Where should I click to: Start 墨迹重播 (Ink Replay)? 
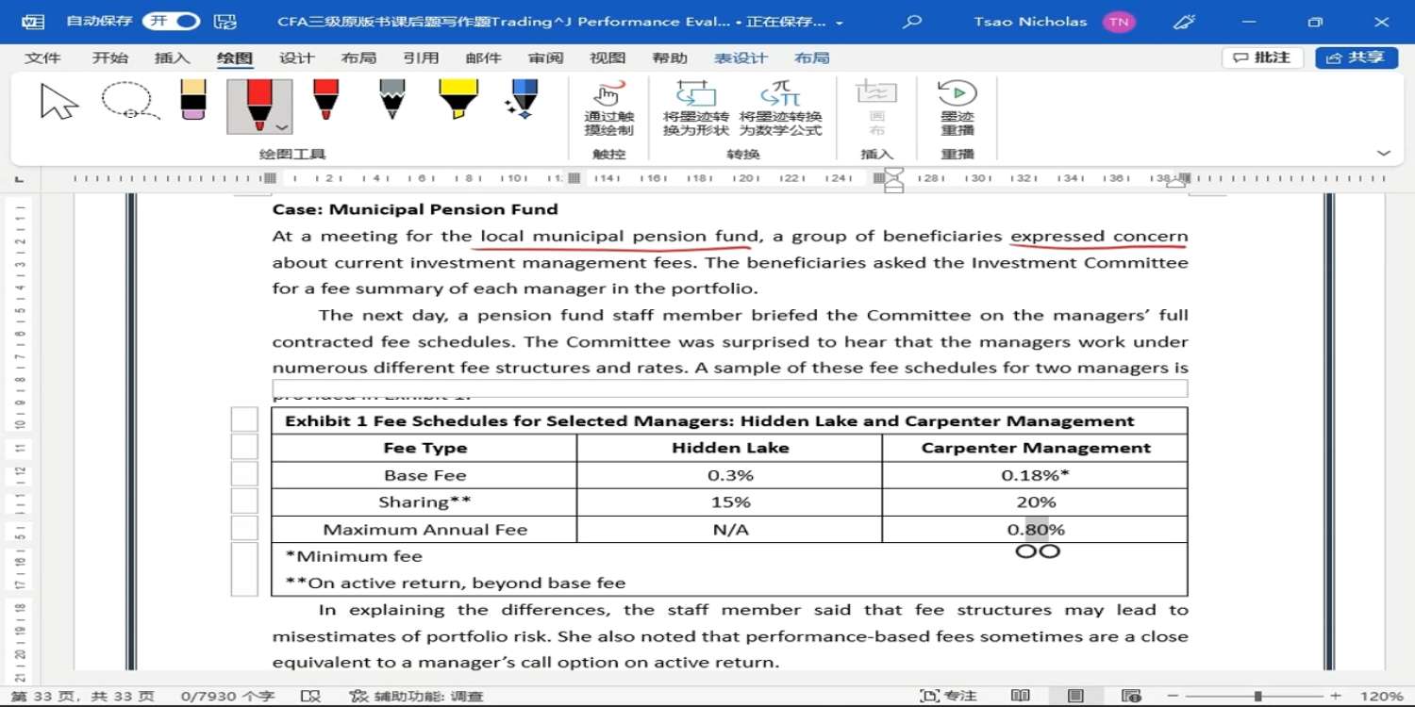point(957,109)
